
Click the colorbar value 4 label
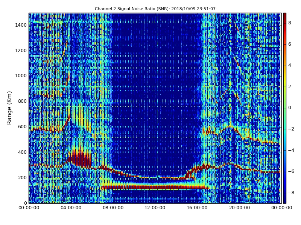(x=290, y=65)
